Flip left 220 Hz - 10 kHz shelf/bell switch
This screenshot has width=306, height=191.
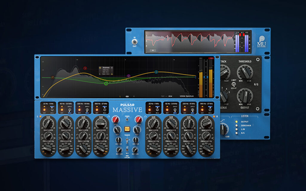(x=87, y=110)
